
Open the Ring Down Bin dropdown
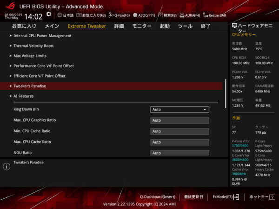(x=179, y=110)
